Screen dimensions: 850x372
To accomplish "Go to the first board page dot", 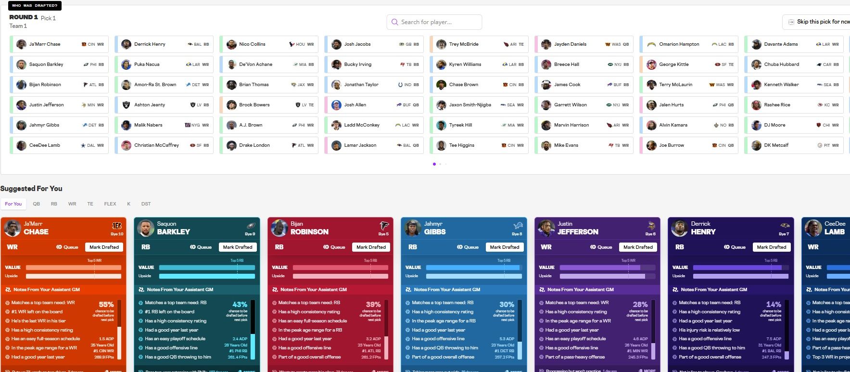I will (434, 164).
